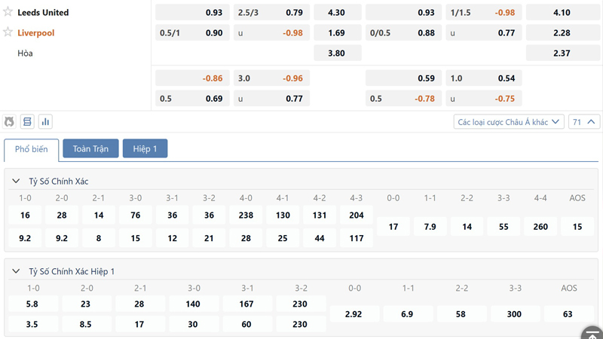603x339 pixels.
Task: Collapse the 'Tỷ Số Chính Xác' section
Action: pos(17,182)
